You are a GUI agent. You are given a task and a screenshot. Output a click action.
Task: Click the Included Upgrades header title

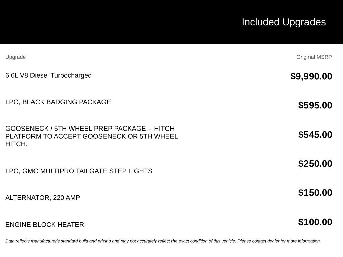283,22
